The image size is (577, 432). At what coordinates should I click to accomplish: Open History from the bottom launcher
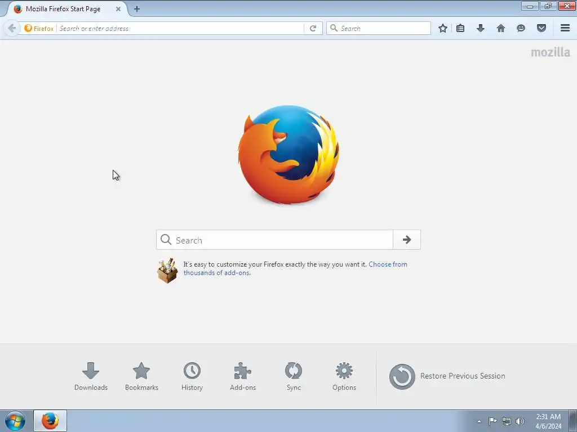192,376
